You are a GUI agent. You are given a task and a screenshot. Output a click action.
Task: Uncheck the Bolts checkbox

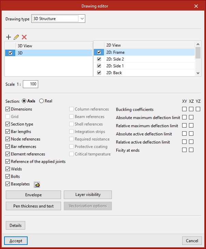click(8, 177)
